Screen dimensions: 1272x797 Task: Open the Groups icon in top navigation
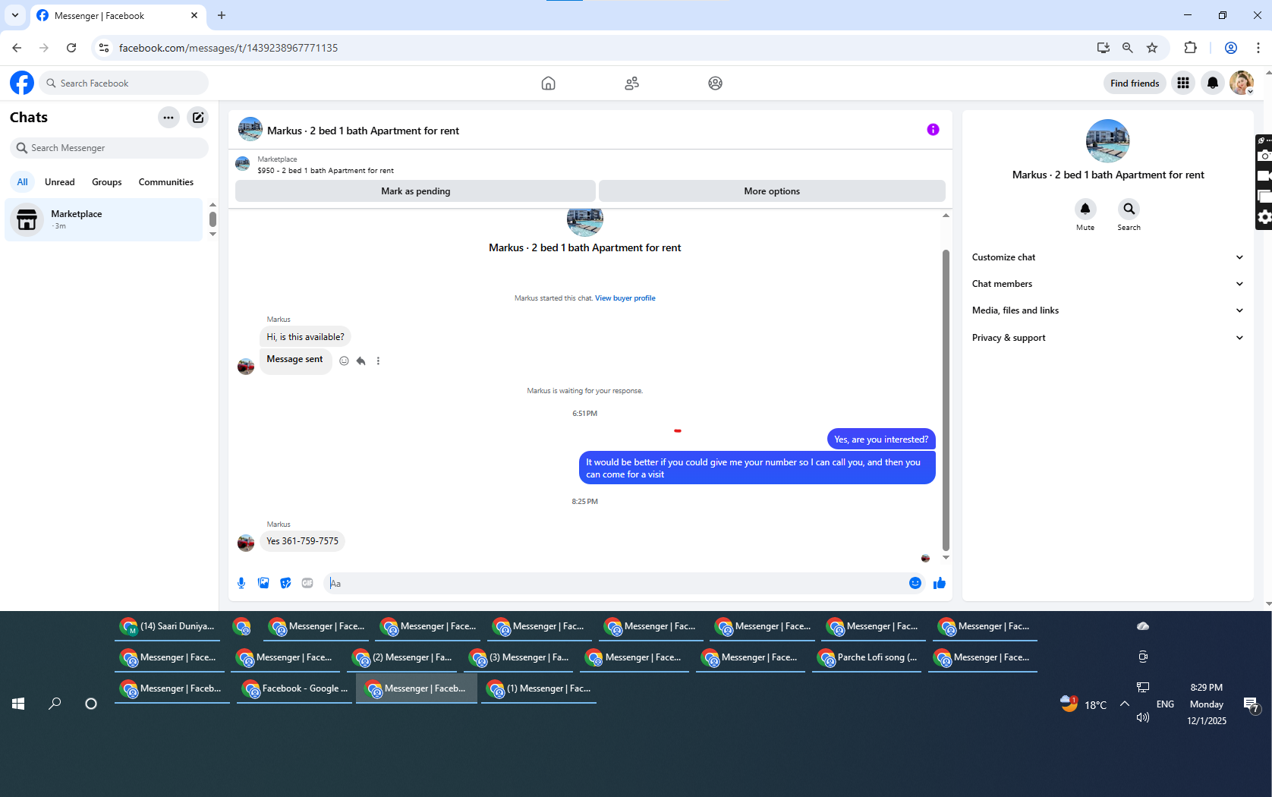click(715, 83)
